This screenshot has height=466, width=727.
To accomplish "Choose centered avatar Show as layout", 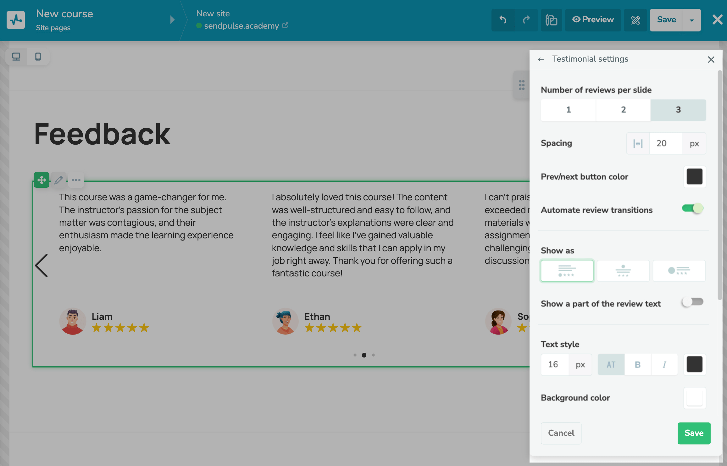I will pos(623,271).
